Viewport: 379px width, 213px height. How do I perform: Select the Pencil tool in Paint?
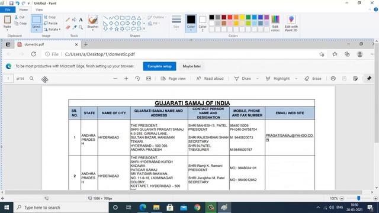[x=68, y=20]
